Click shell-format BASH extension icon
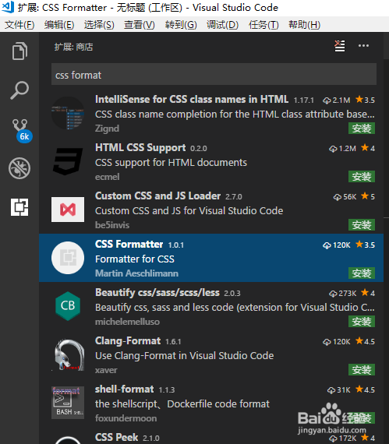 point(68,403)
